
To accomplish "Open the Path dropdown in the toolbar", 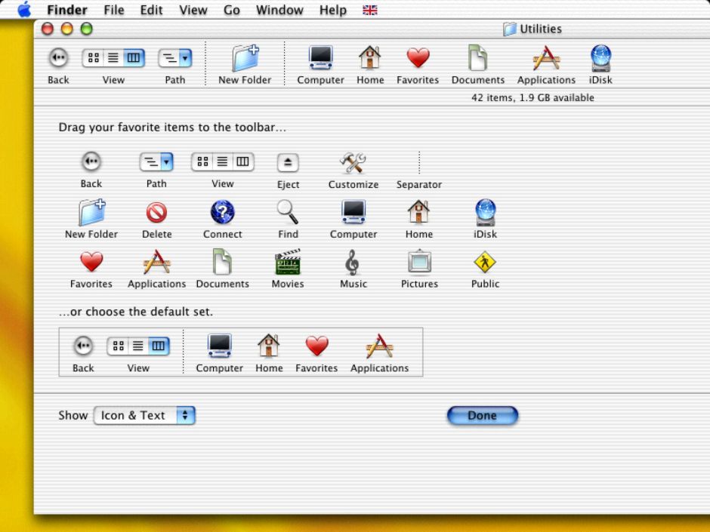I will [175, 58].
